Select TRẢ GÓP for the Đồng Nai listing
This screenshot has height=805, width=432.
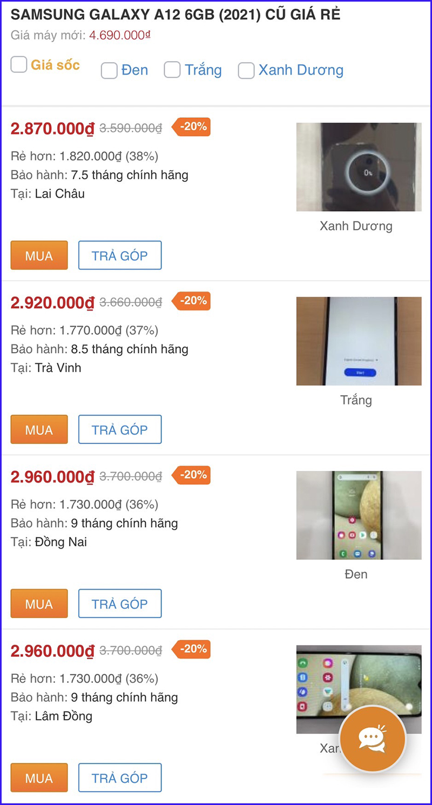[x=120, y=604]
